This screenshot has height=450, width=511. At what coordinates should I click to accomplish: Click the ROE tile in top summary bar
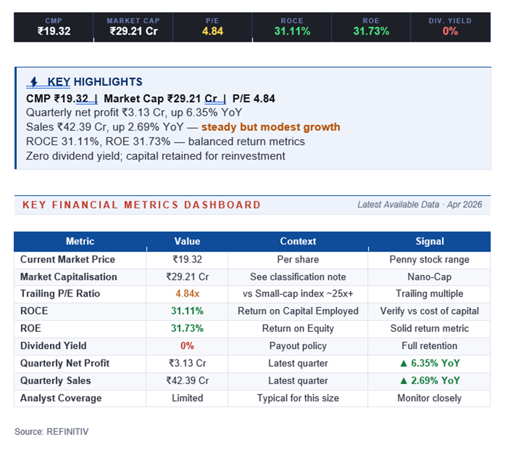point(371,27)
